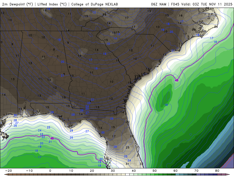The height and width of the screenshot is (176, 234).
Task: Click the blue 18 inside the offshore Atlantic green pocket
Action: click(166, 105)
